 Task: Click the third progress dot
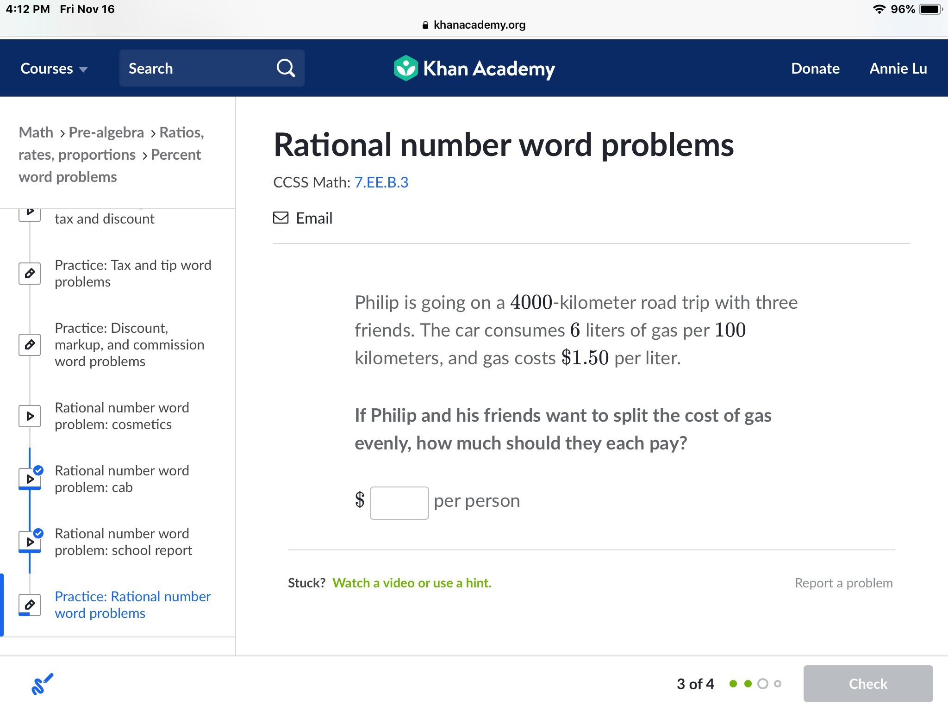pos(762,684)
